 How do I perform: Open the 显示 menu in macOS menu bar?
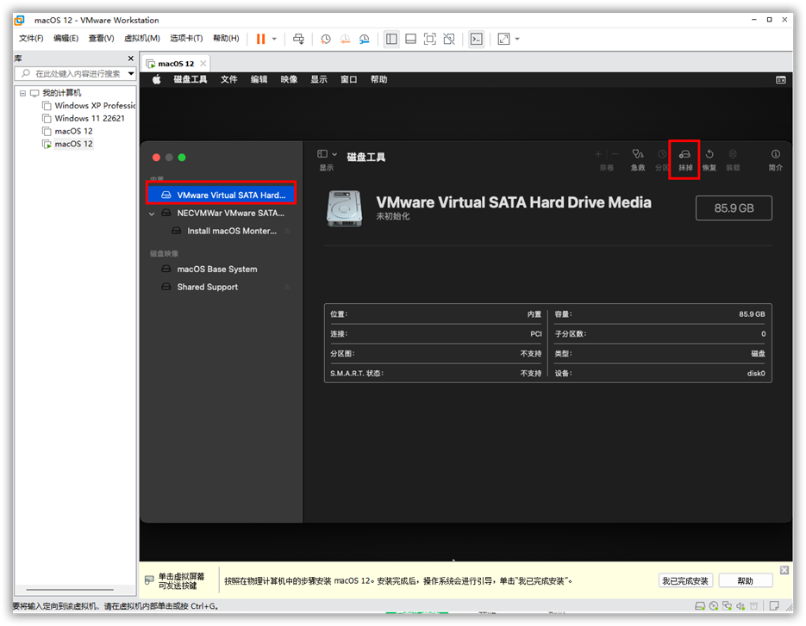[x=319, y=79]
